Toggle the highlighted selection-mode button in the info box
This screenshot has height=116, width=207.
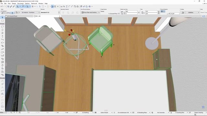(12, 13)
